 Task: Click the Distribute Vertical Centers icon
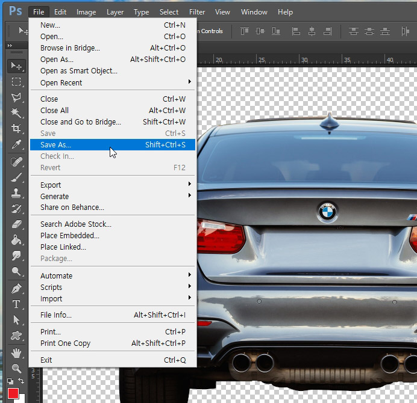[x=369, y=31]
